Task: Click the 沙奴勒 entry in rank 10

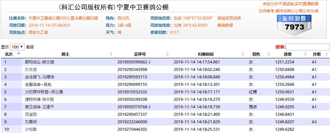Action: (x=31, y=129)
